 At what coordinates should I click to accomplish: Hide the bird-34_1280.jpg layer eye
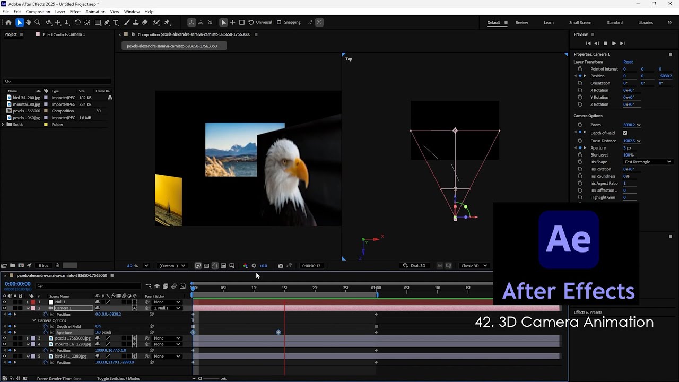pyautogui.click(x=4, y=356)
